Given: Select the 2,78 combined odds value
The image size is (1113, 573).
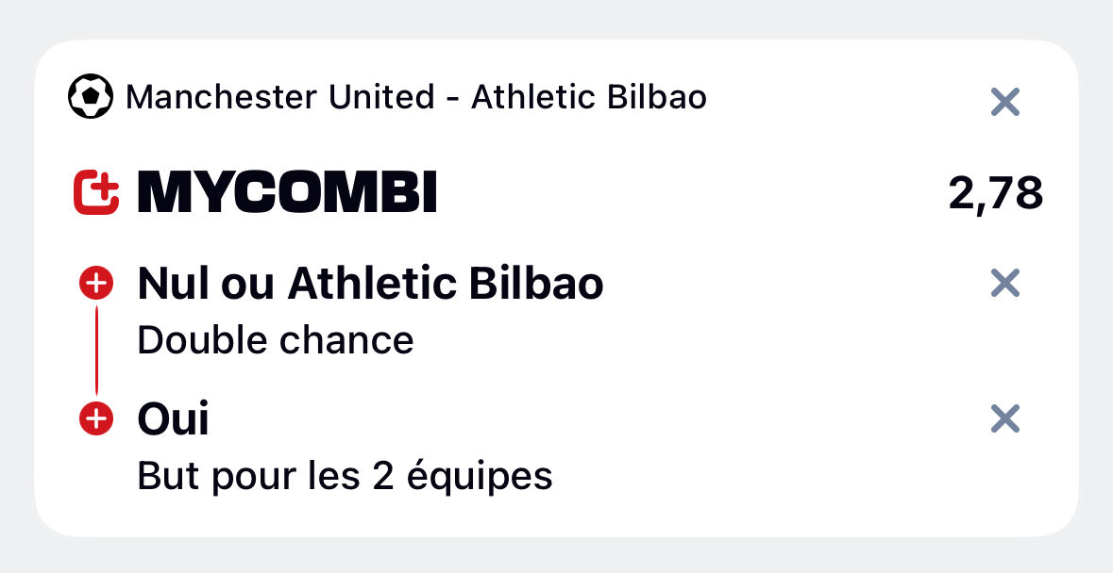Looking at the screenshot, I should coord(995,193).
